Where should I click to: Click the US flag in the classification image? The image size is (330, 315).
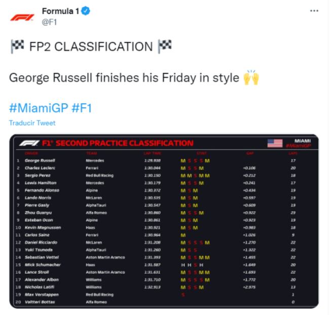pyautogui.click(x=275, y=143)
